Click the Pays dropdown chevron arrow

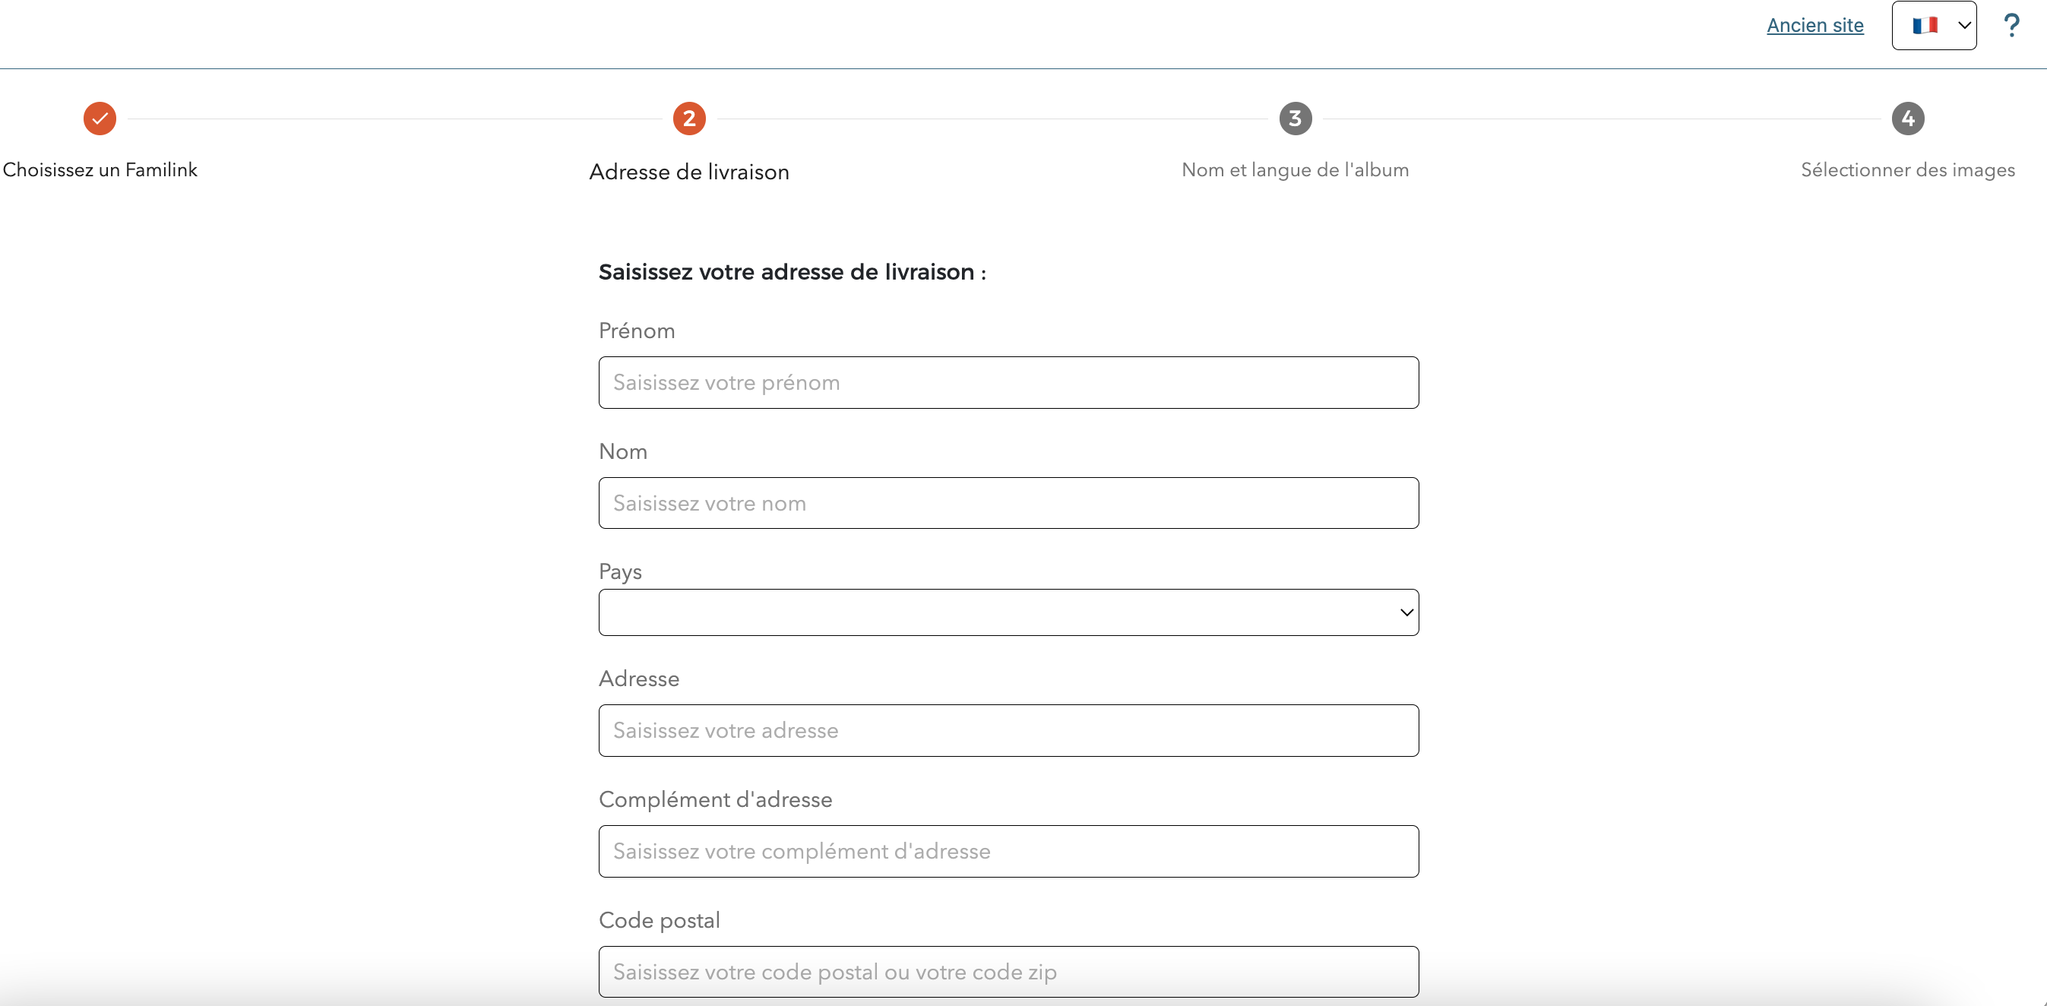point(1406,612)
